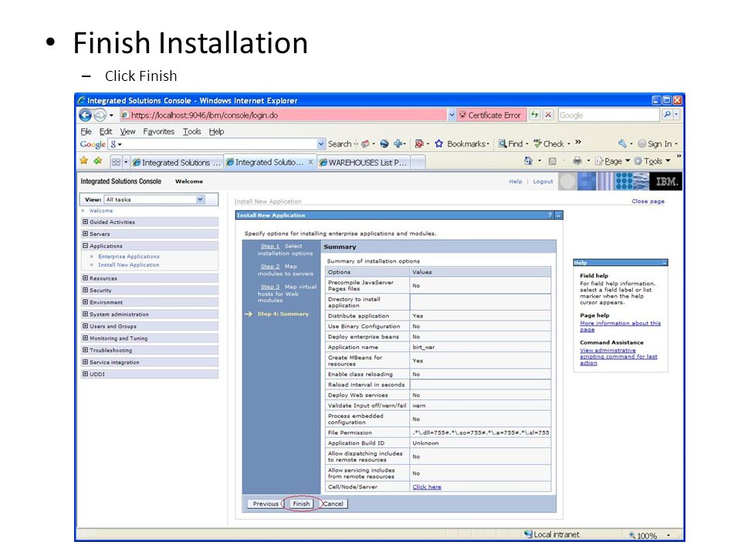
Task: Click the Google search box near address bar
Action: pyautogui.click(x=609, y=115)
